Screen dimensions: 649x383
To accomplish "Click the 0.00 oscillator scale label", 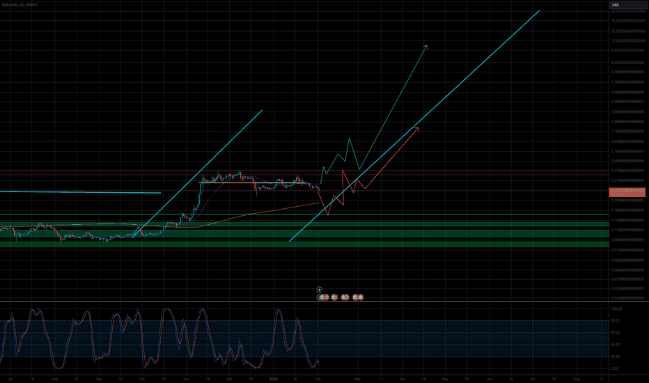I will [x=615, y=368].
